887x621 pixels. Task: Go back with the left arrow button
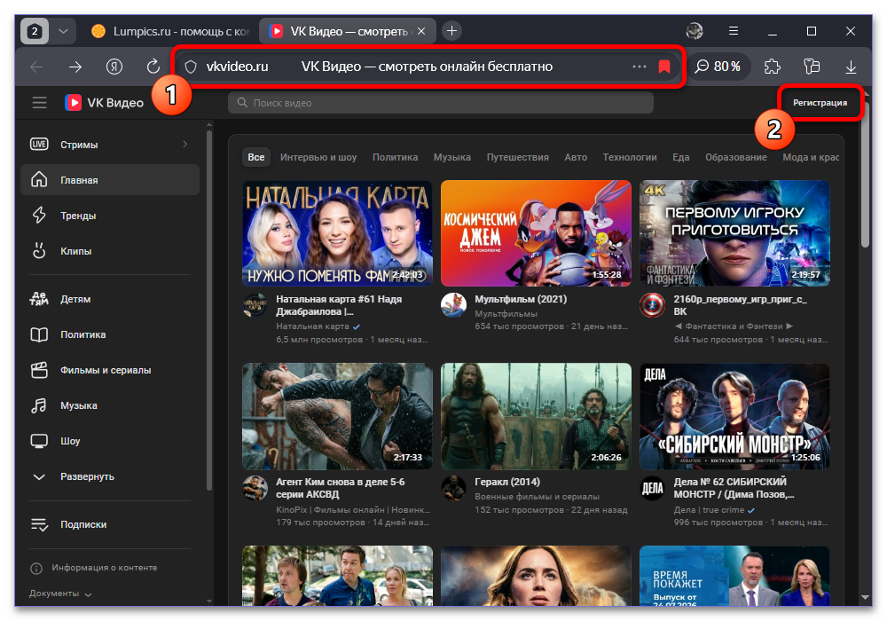tap(36, 67)
